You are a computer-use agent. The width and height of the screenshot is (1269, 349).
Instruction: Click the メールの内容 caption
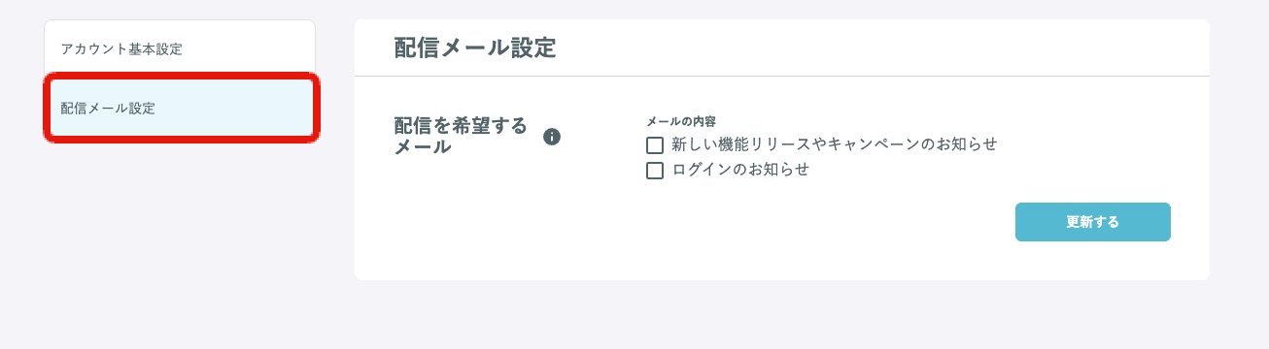[681, 121]
